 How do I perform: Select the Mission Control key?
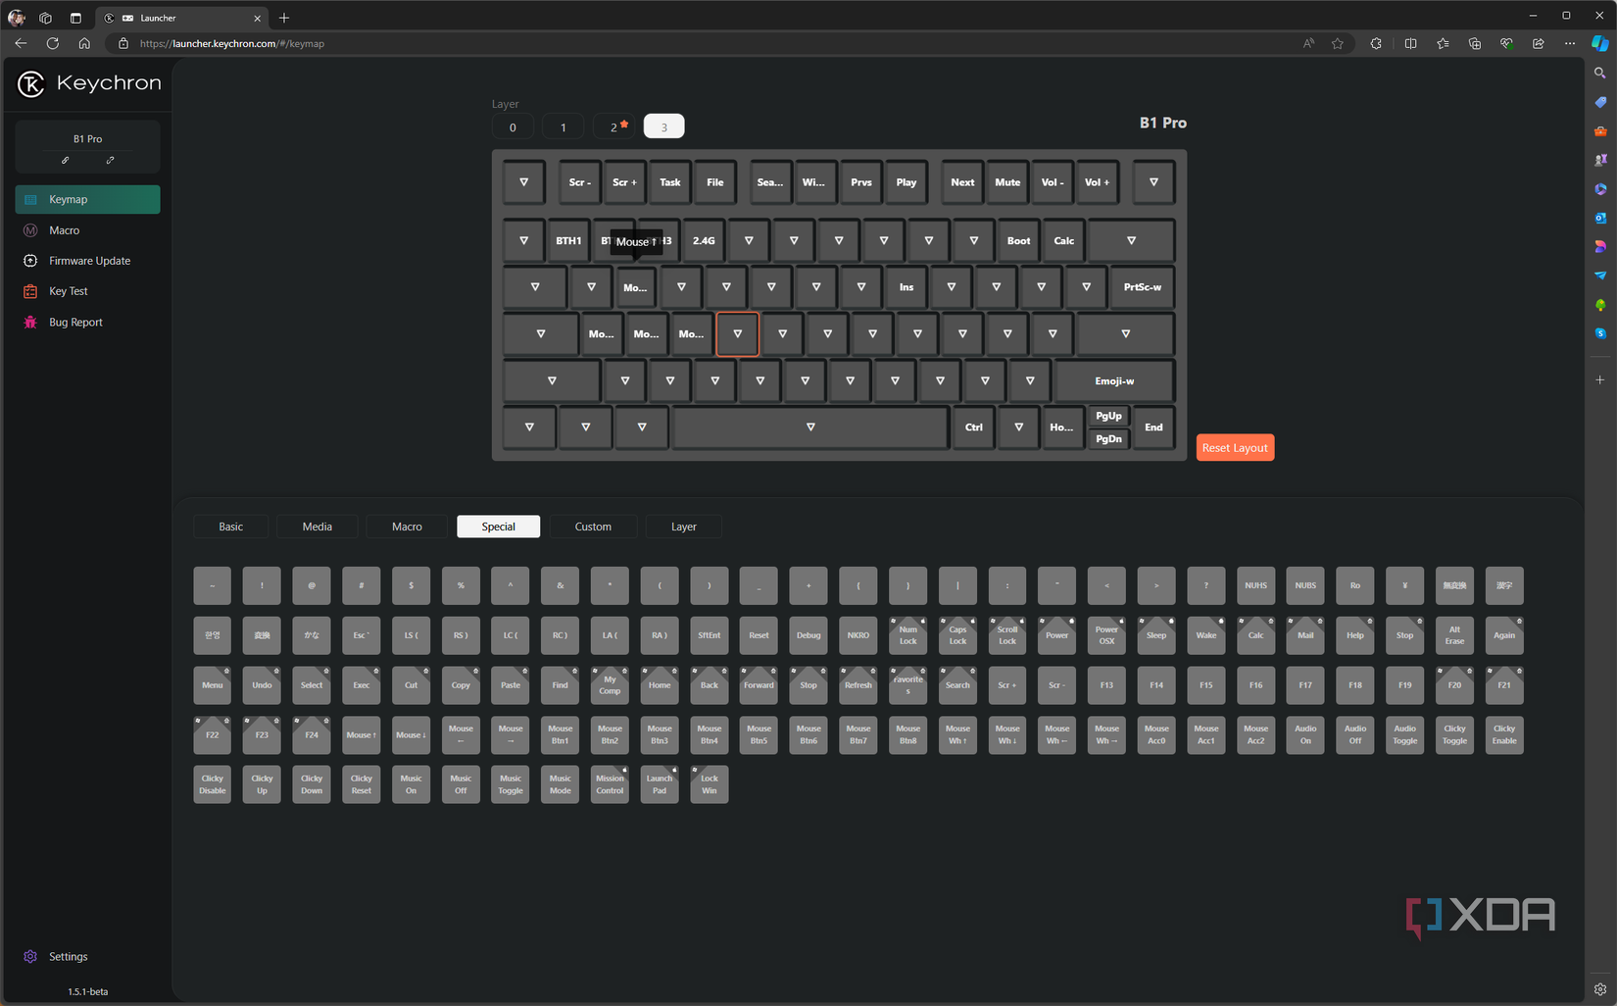tap(610, 783)
